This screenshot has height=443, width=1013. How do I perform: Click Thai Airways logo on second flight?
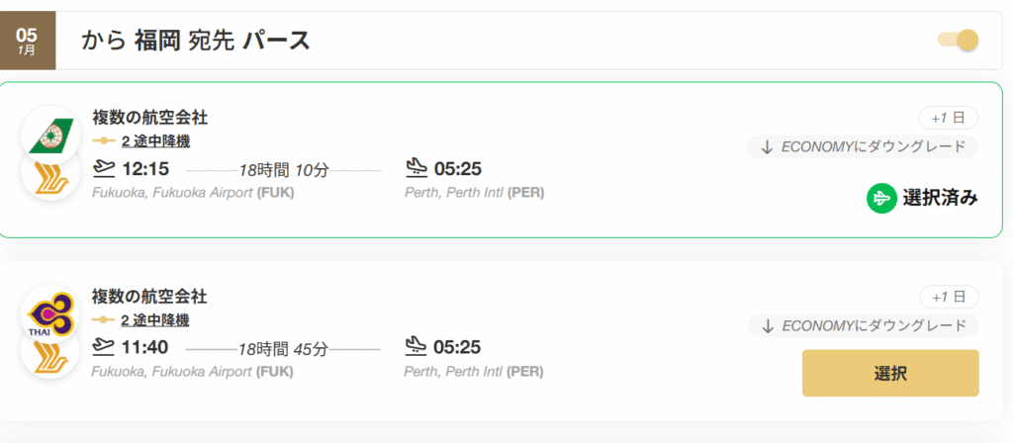[x=50, y=314]
